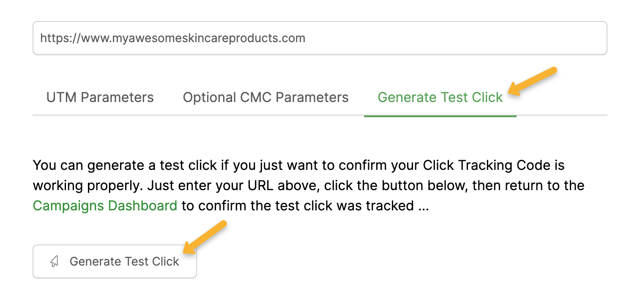Click the word "UTM" in the first tab
The height and width of the screenshot is (301, 629).
tap(62, 97)
